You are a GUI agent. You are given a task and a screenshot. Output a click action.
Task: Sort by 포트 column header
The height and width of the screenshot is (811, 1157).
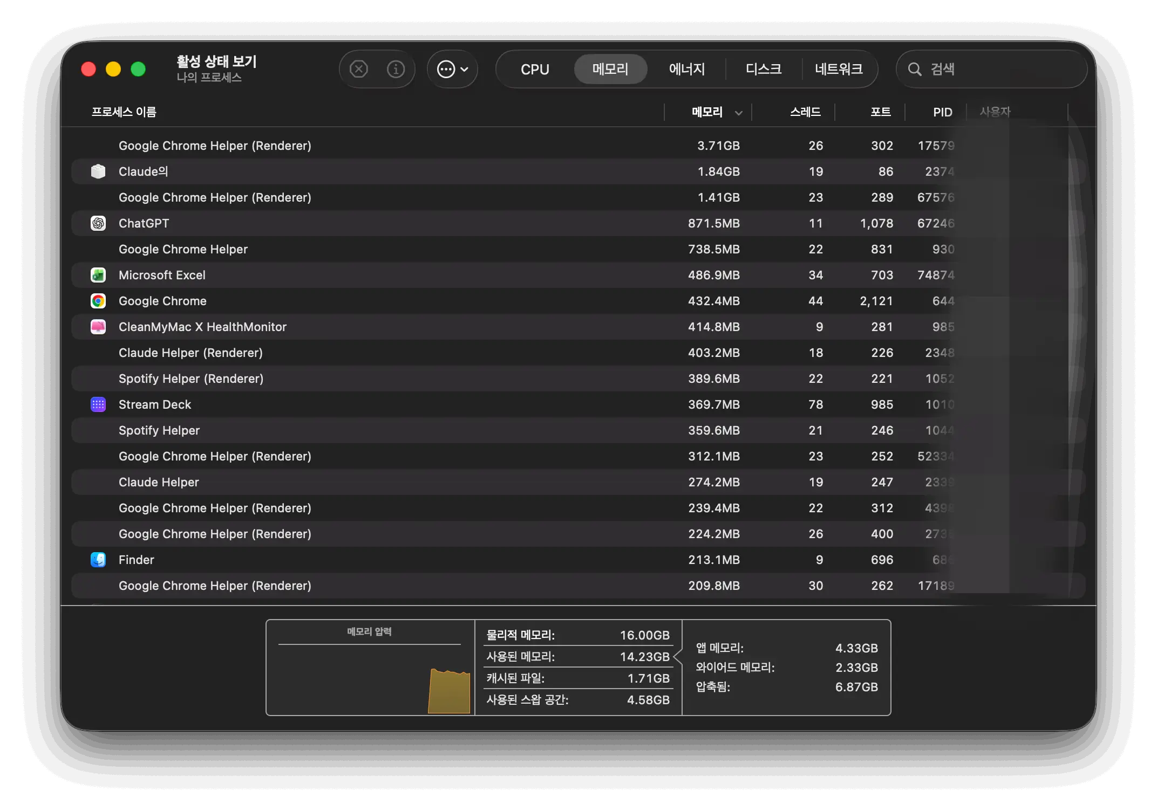point(881,112)
